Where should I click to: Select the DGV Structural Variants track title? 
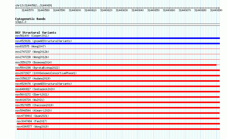click(36, 33)
